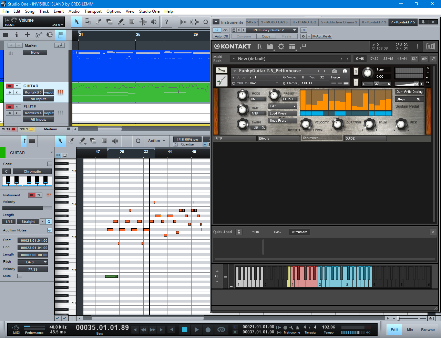
Task: Open the Action dropdown menu
Action: pos(156,141)
